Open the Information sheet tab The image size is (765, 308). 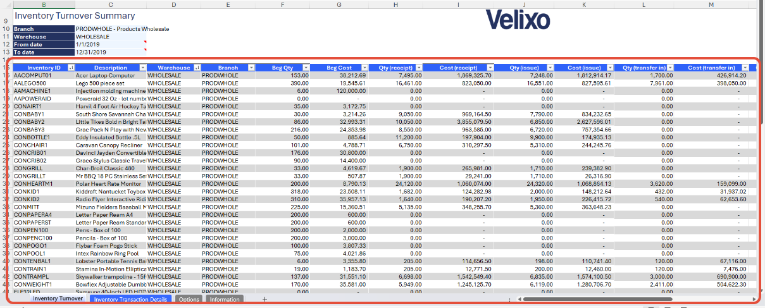click(x=225, y=299)
